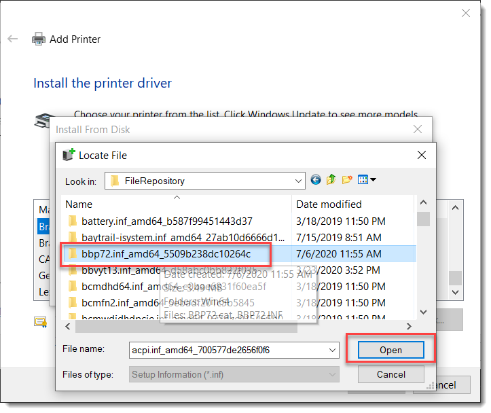Close the Install From Disk dialog
Screen dimensions: 491x413
(418, 129)
